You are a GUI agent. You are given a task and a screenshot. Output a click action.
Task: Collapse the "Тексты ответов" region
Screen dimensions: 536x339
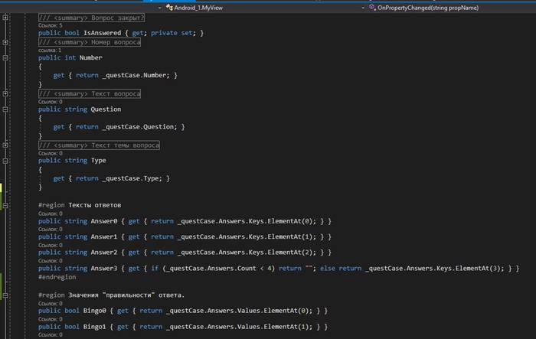click(5, 205)
